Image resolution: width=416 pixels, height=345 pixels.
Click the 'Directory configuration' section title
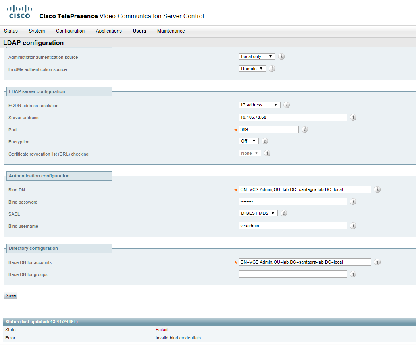pos(33,249)
